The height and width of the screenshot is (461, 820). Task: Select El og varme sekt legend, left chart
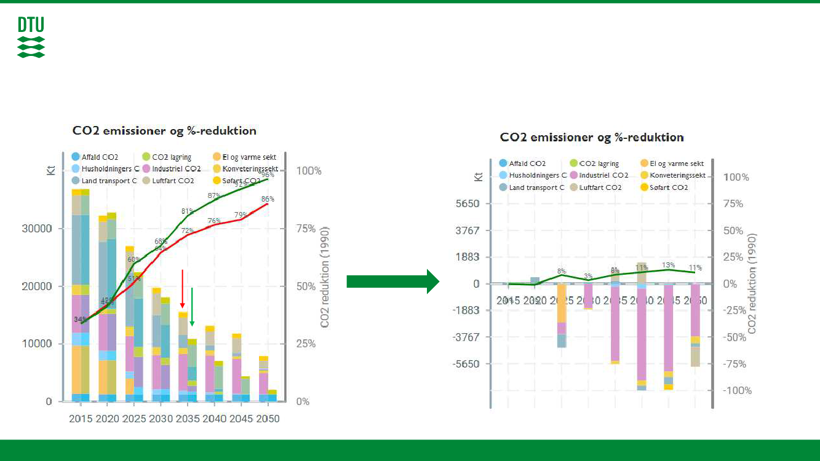click(x=245, y=157)
